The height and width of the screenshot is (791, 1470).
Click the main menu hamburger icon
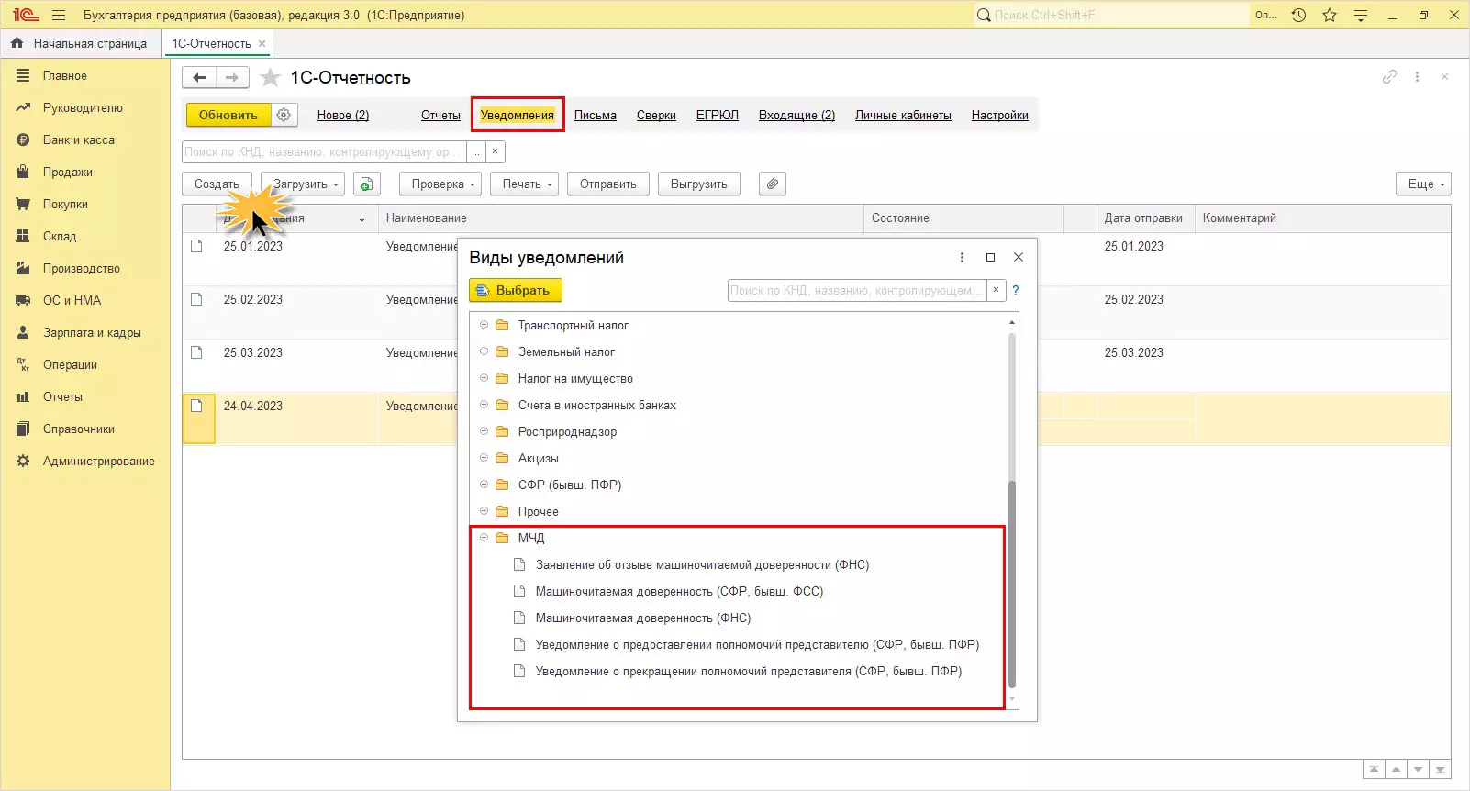point(59,15)
